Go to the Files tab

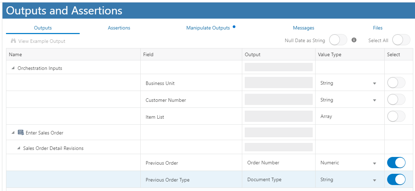point(378,28)
